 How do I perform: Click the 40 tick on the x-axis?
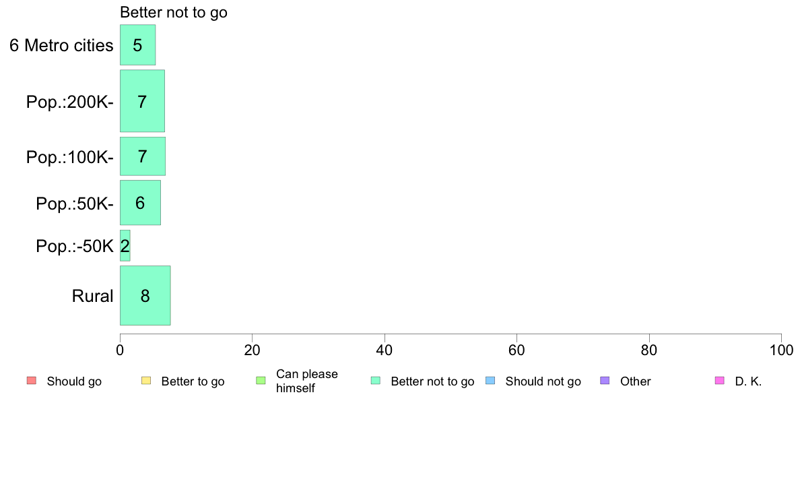coord(384,350)
